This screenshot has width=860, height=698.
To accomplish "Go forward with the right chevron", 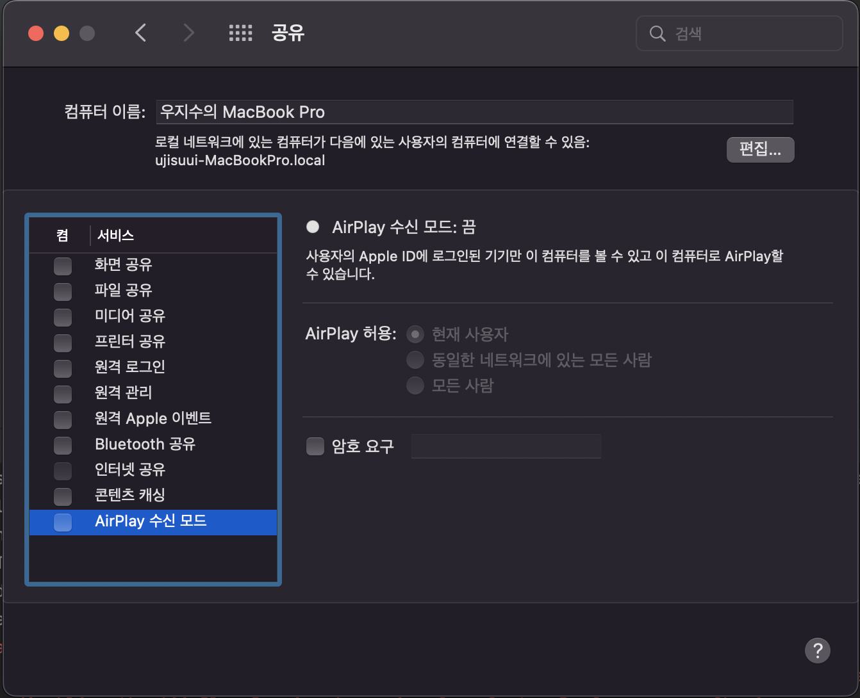I will [188, 33].
